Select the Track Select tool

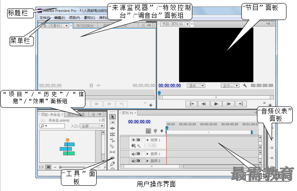click(x=112, y=122)
